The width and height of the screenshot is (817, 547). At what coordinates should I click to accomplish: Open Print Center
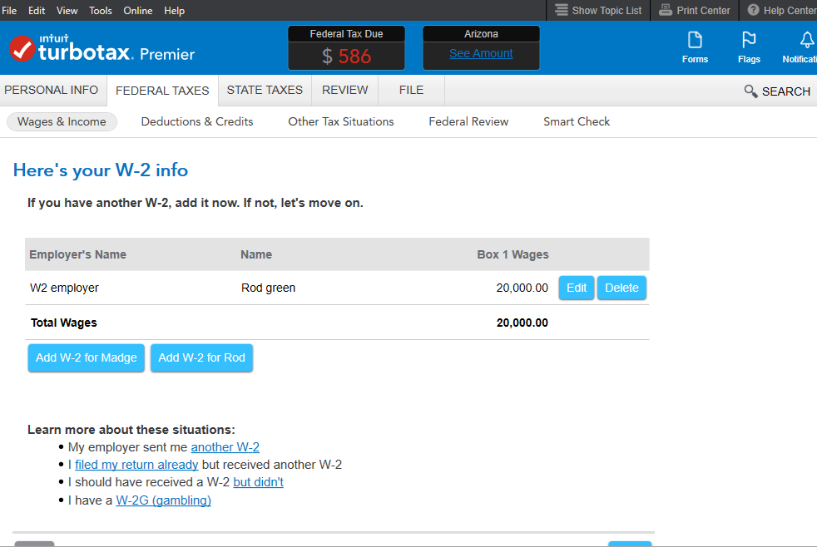(x=695, y=11)
